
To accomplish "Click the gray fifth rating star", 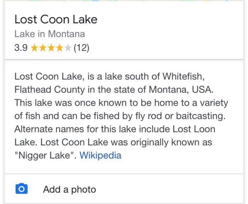I will click(68, 48).
